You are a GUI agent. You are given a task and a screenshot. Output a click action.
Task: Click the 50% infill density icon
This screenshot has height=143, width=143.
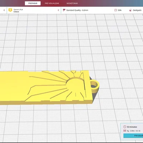tap(115, 10)
